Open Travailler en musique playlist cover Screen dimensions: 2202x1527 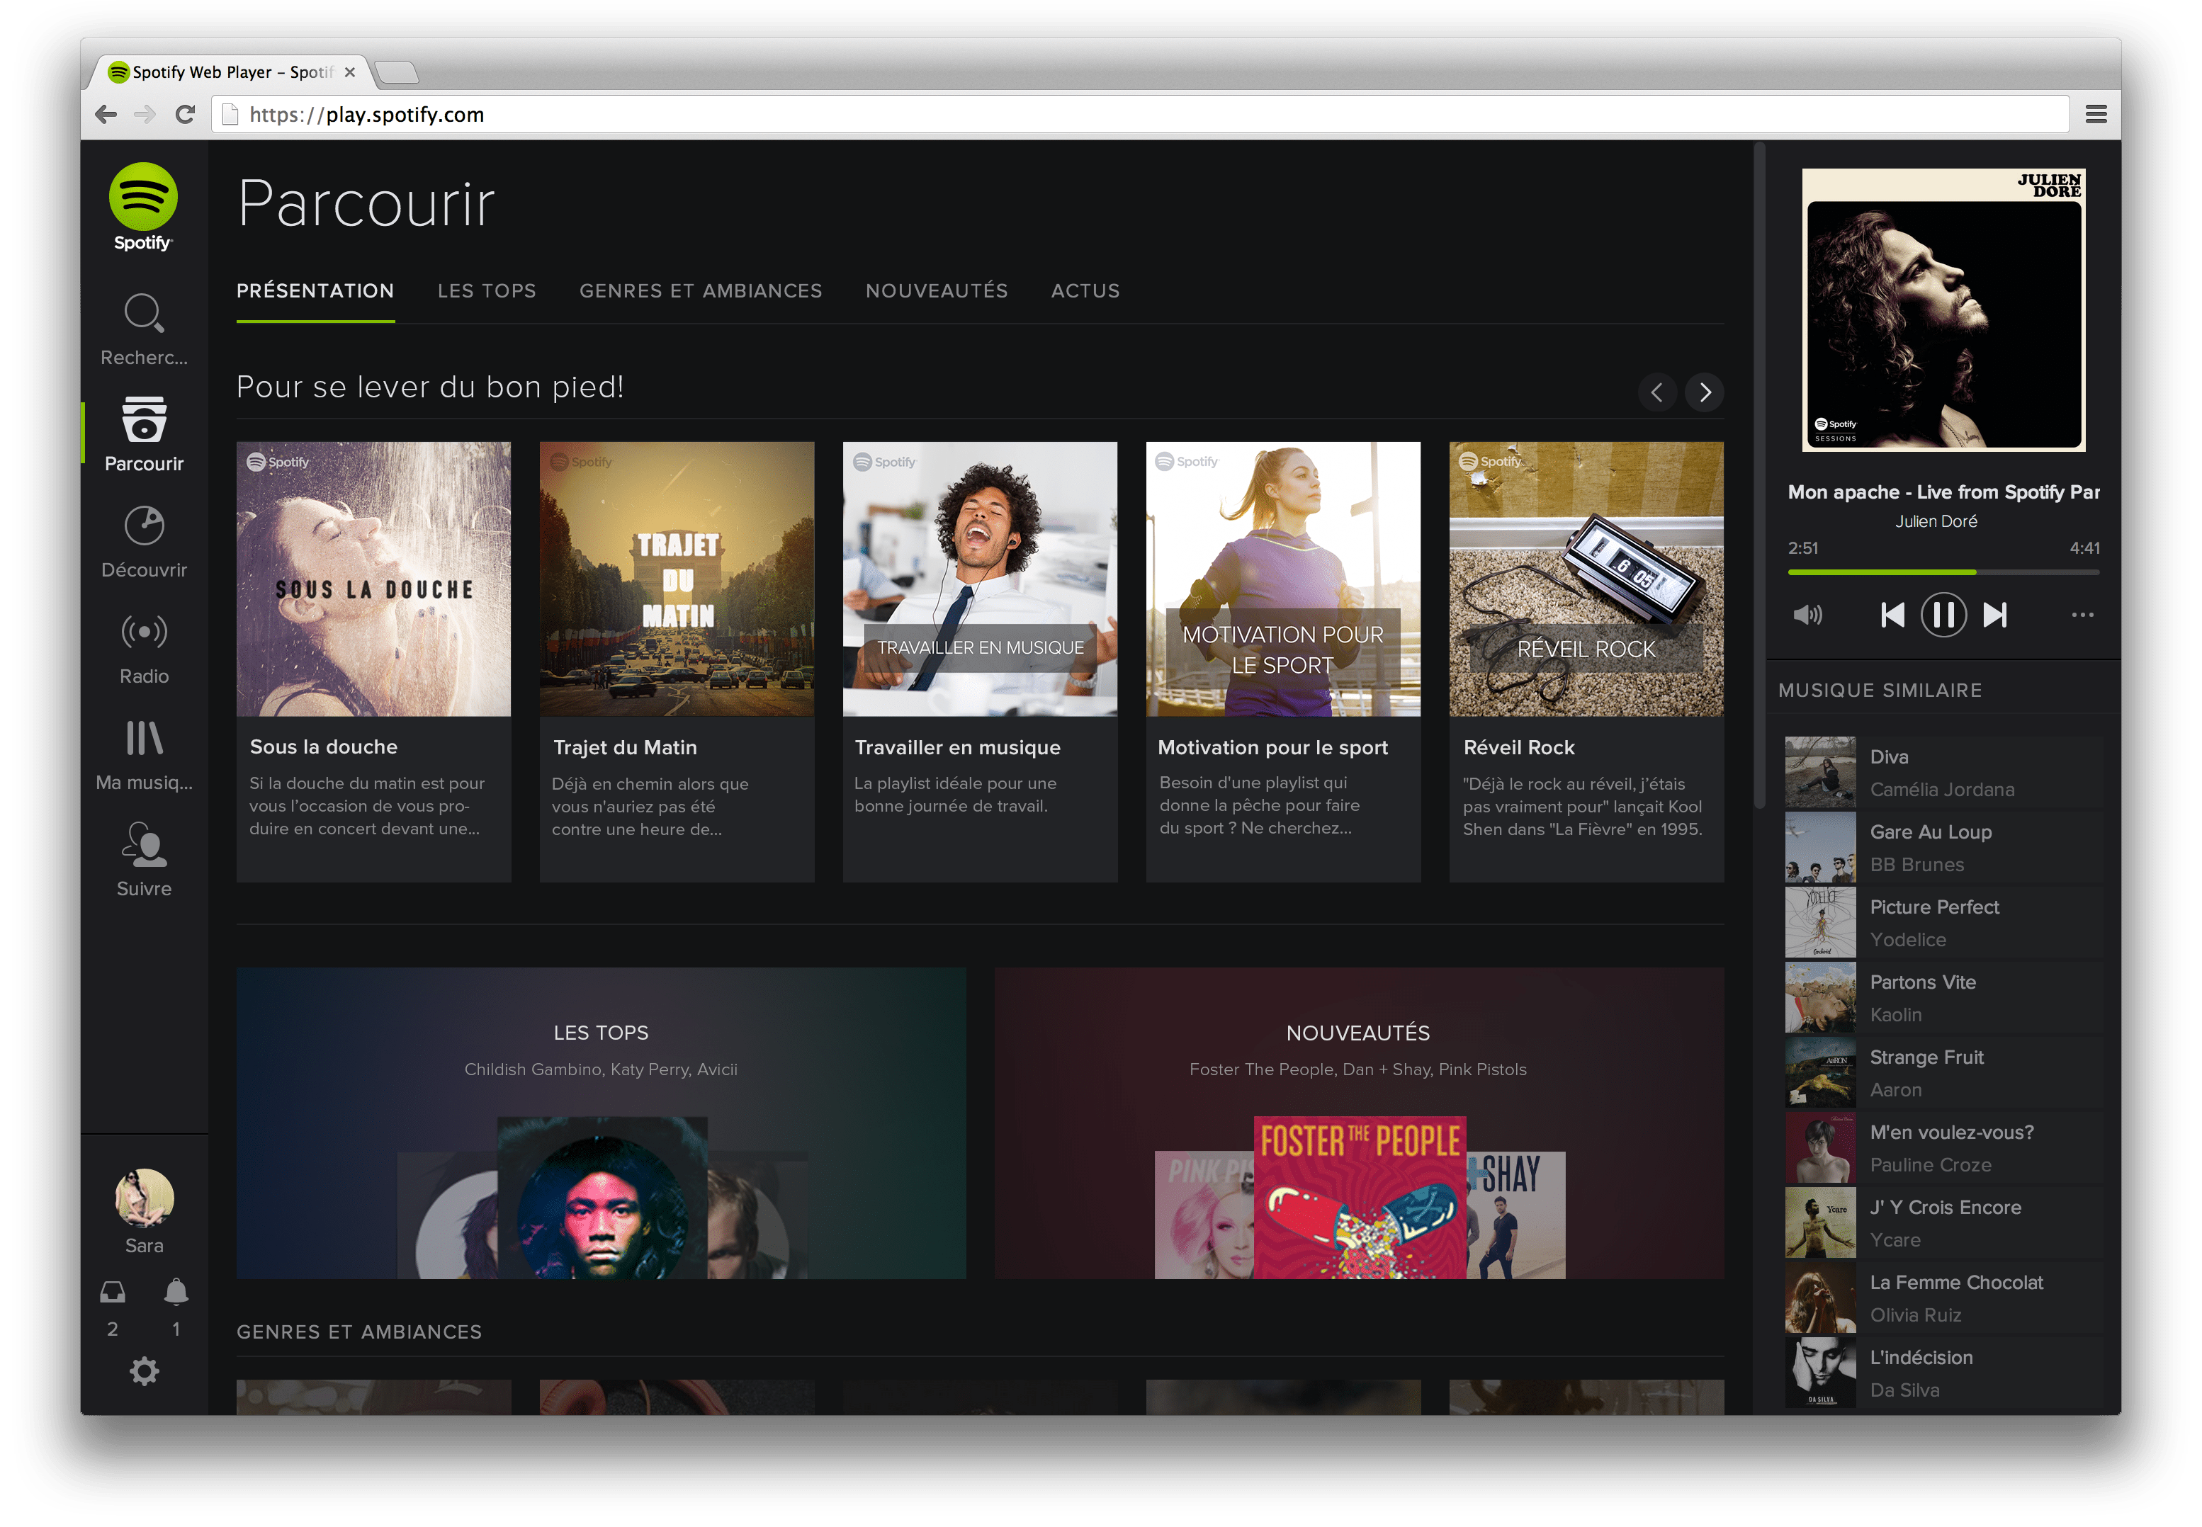tap(980, 579)
